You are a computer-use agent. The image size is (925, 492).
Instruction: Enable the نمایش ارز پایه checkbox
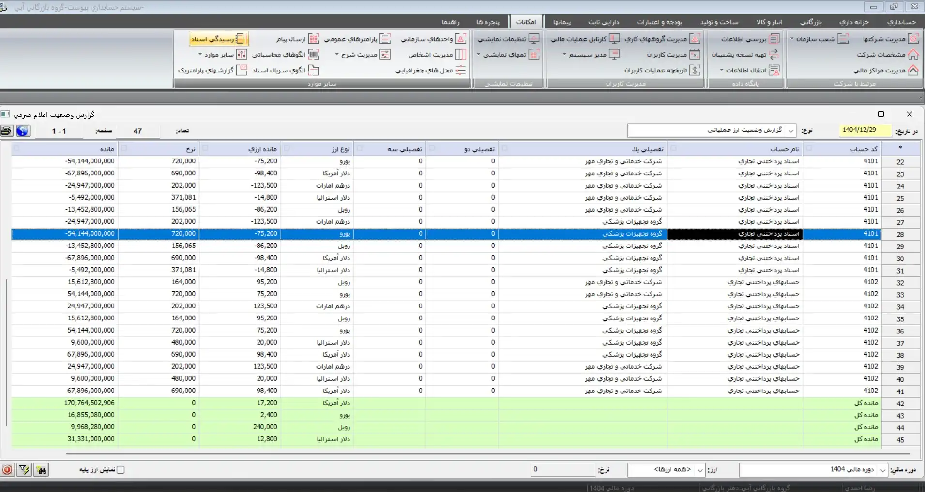121,470
